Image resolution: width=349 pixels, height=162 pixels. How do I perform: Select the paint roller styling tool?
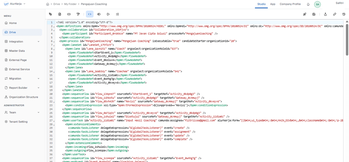click(x=78, y=14)
